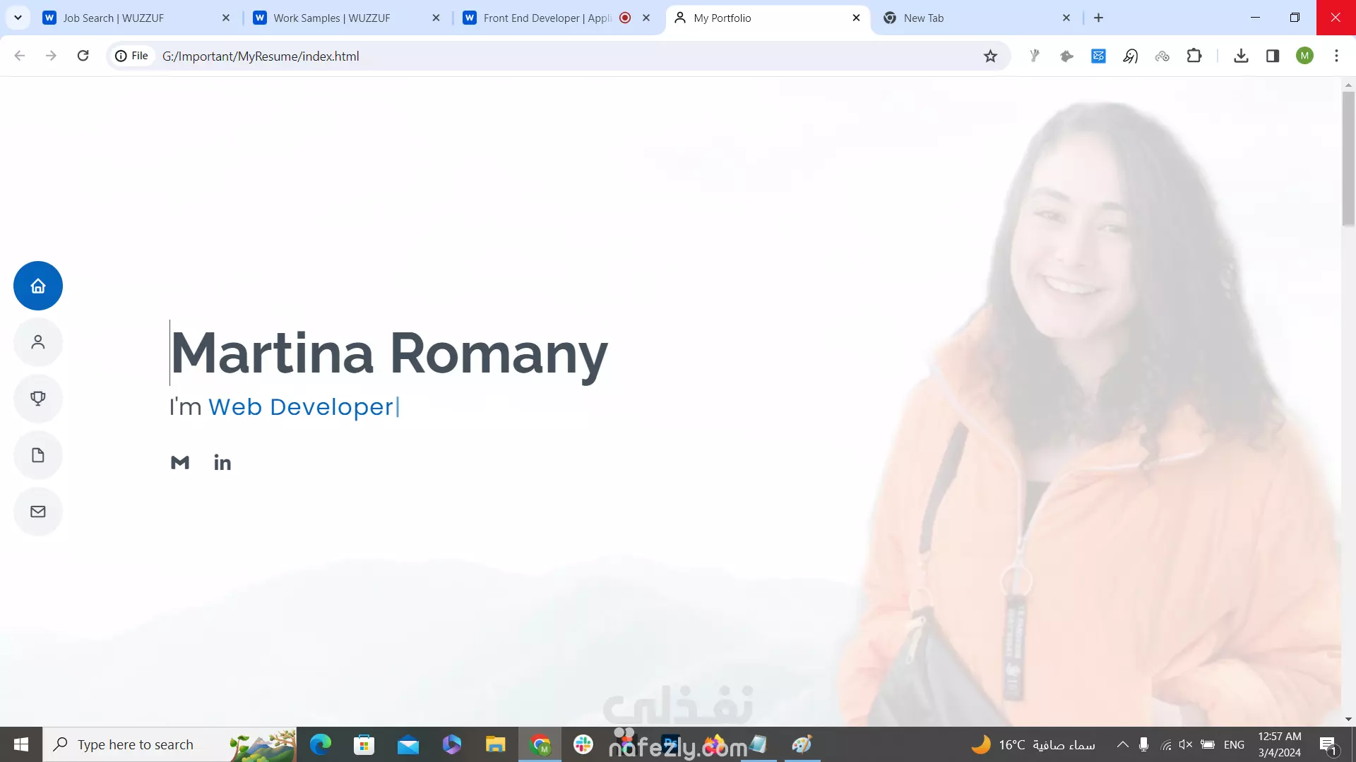
Task: Go forward to next page
Action: click(x=51, y=56)
